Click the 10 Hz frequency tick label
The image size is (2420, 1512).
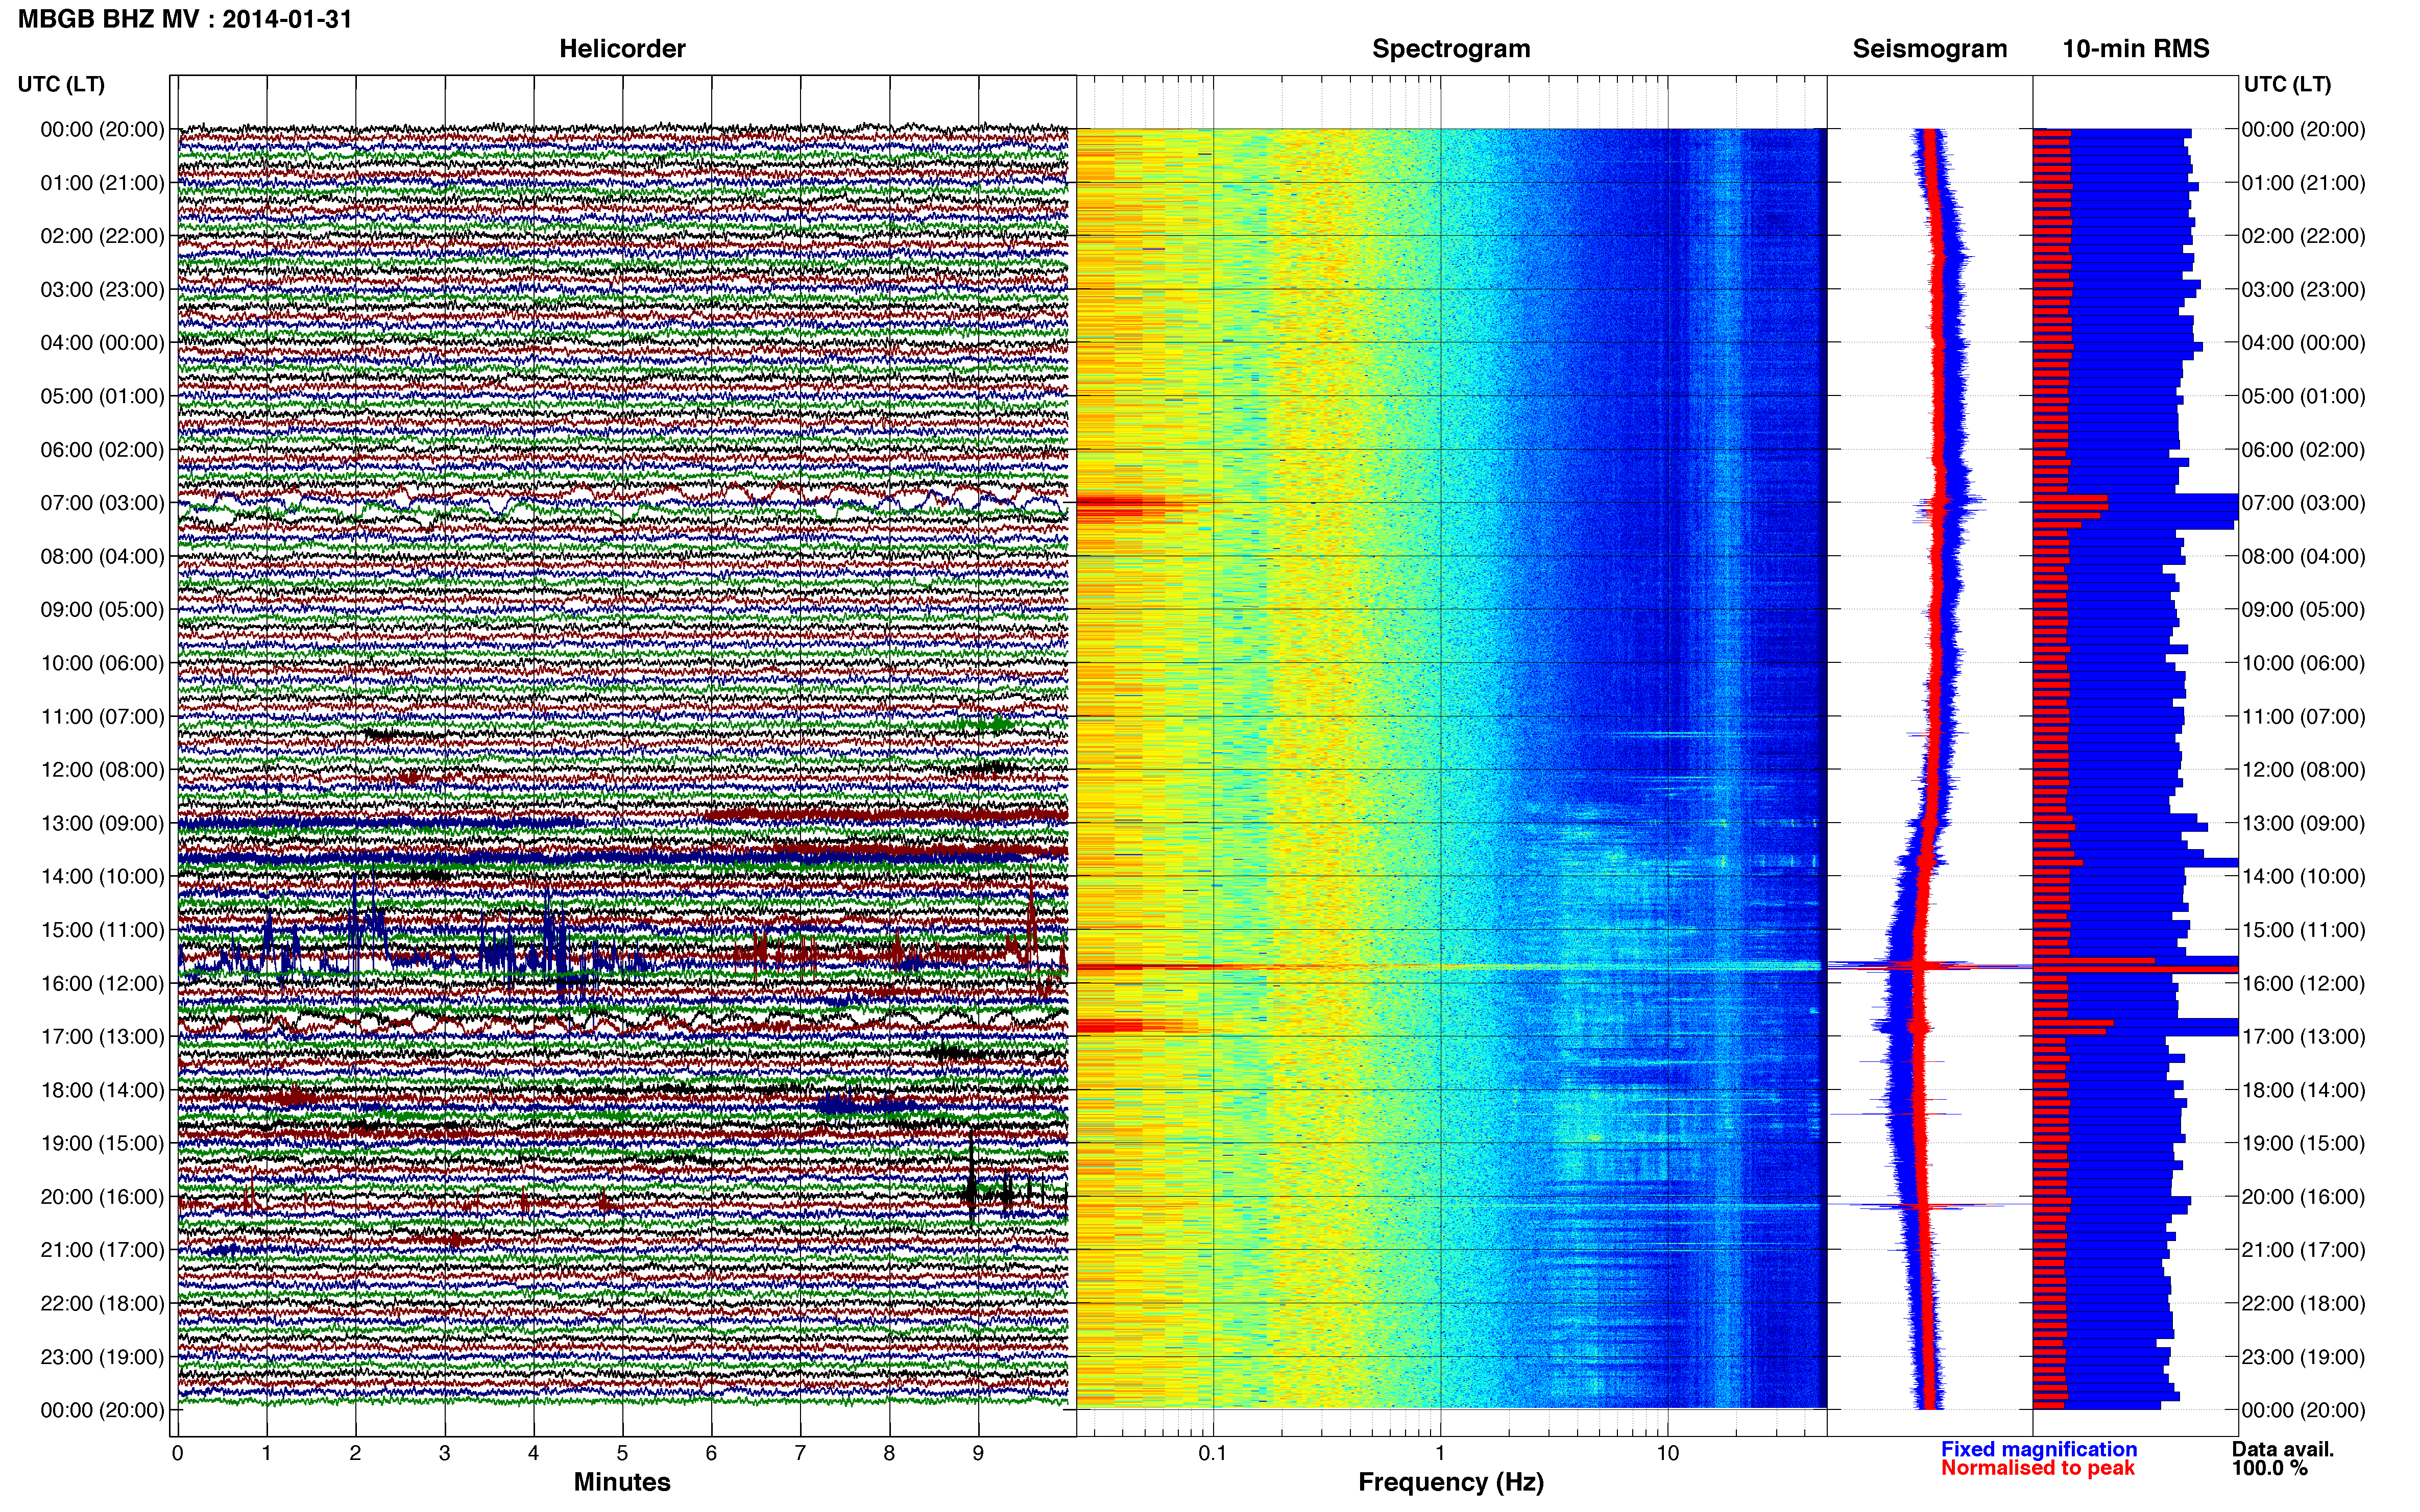(1667, 1453)
